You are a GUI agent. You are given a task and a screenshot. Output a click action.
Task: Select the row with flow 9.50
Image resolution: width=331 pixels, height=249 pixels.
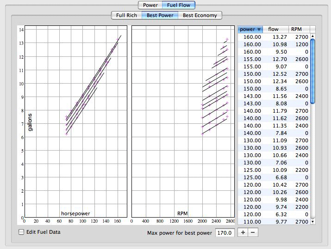click(274, 52)
